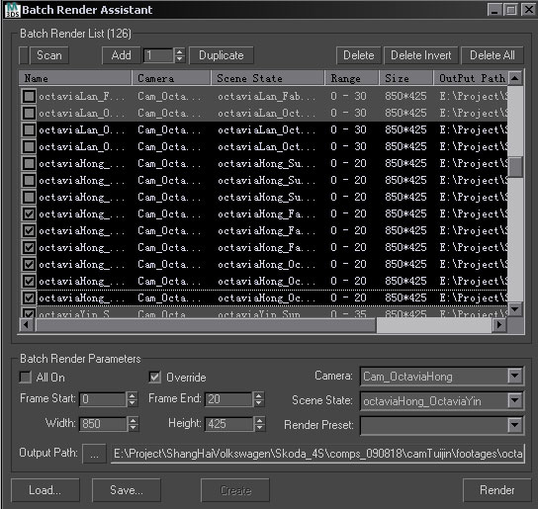Increase the Add count with up spinner
The width and height of the screenshot is (538, 509).
click(x=179, y=51)
